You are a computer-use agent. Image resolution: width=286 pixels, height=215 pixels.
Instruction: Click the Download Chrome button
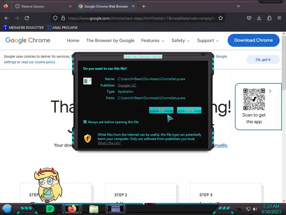pos(254,40)
